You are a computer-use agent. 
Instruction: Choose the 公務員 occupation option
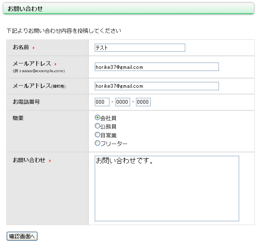pos(98,126)
